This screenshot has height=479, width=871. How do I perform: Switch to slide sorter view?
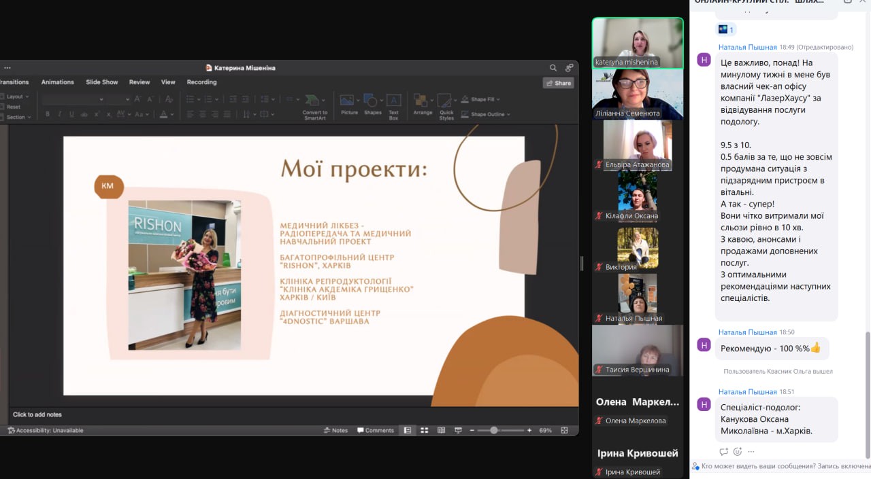pyautogui.click(x=425, y=430)
